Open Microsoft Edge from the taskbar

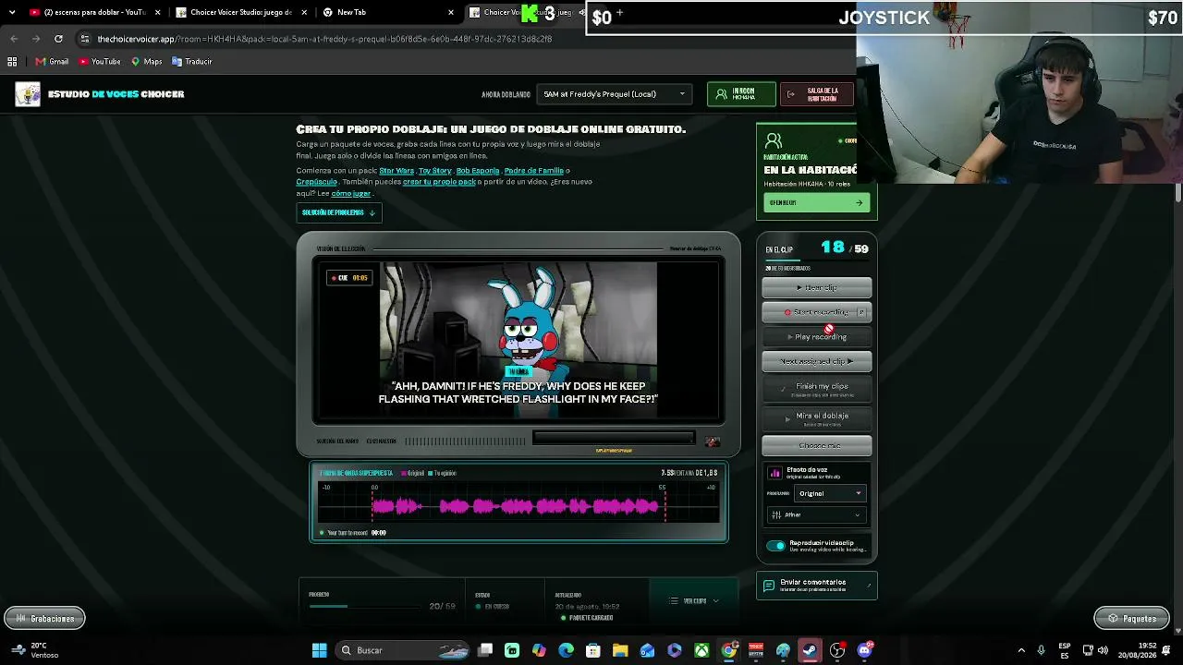click(566, 650)
